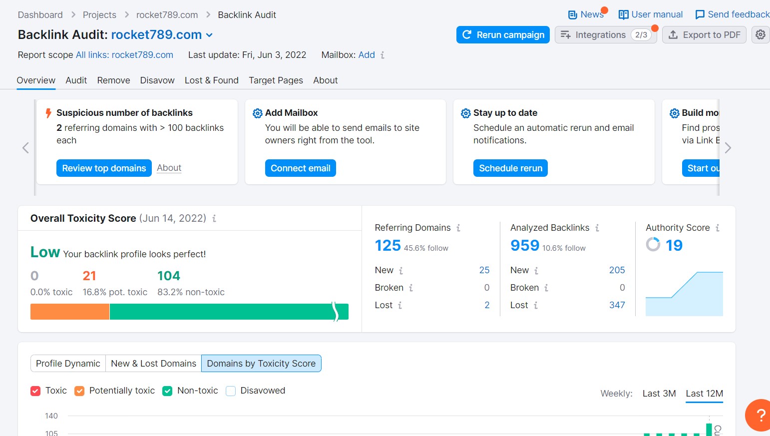The height and width of the screenshot is (436, 770).
Task: Click the Authority Score donut icon
Action: pyautogui.click(x=653, y=244)
